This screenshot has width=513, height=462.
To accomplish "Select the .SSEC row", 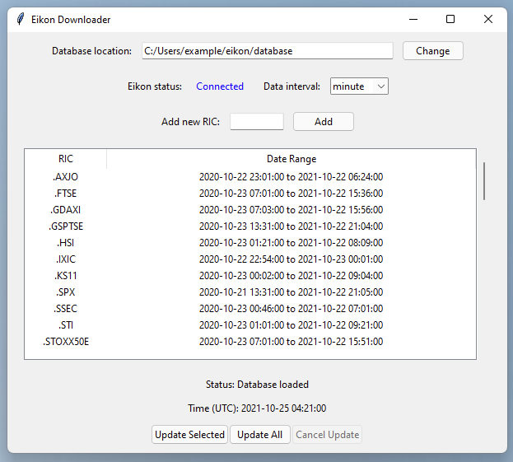I will (x=250, y=309).
